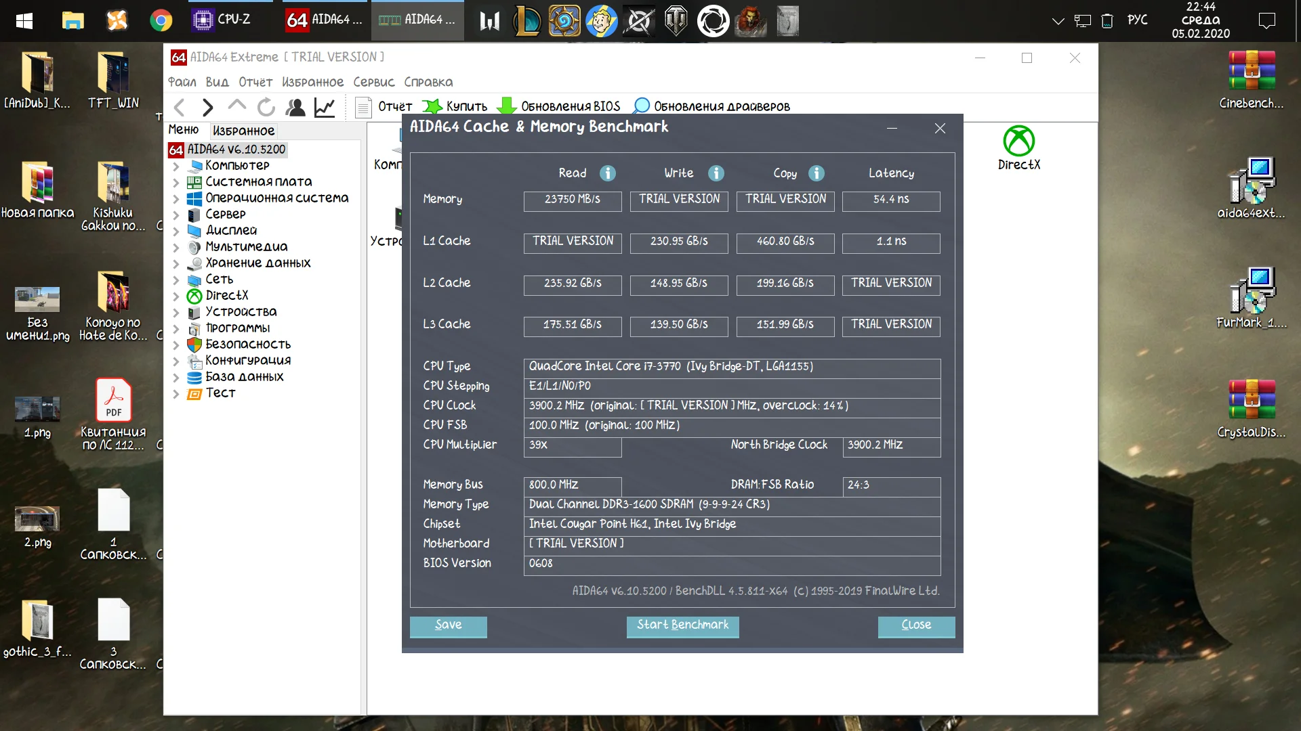
Task: Click the Memory Read result field
Action: 572,200
